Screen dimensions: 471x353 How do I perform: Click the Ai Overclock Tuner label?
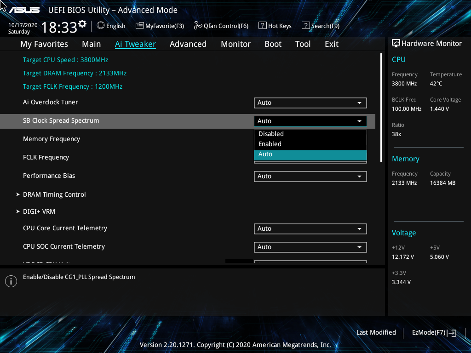point(51,102)
